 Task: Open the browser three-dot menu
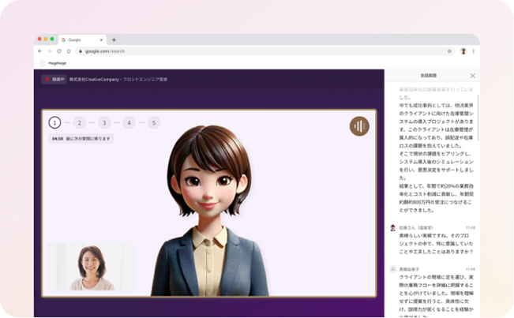point(474,51)
